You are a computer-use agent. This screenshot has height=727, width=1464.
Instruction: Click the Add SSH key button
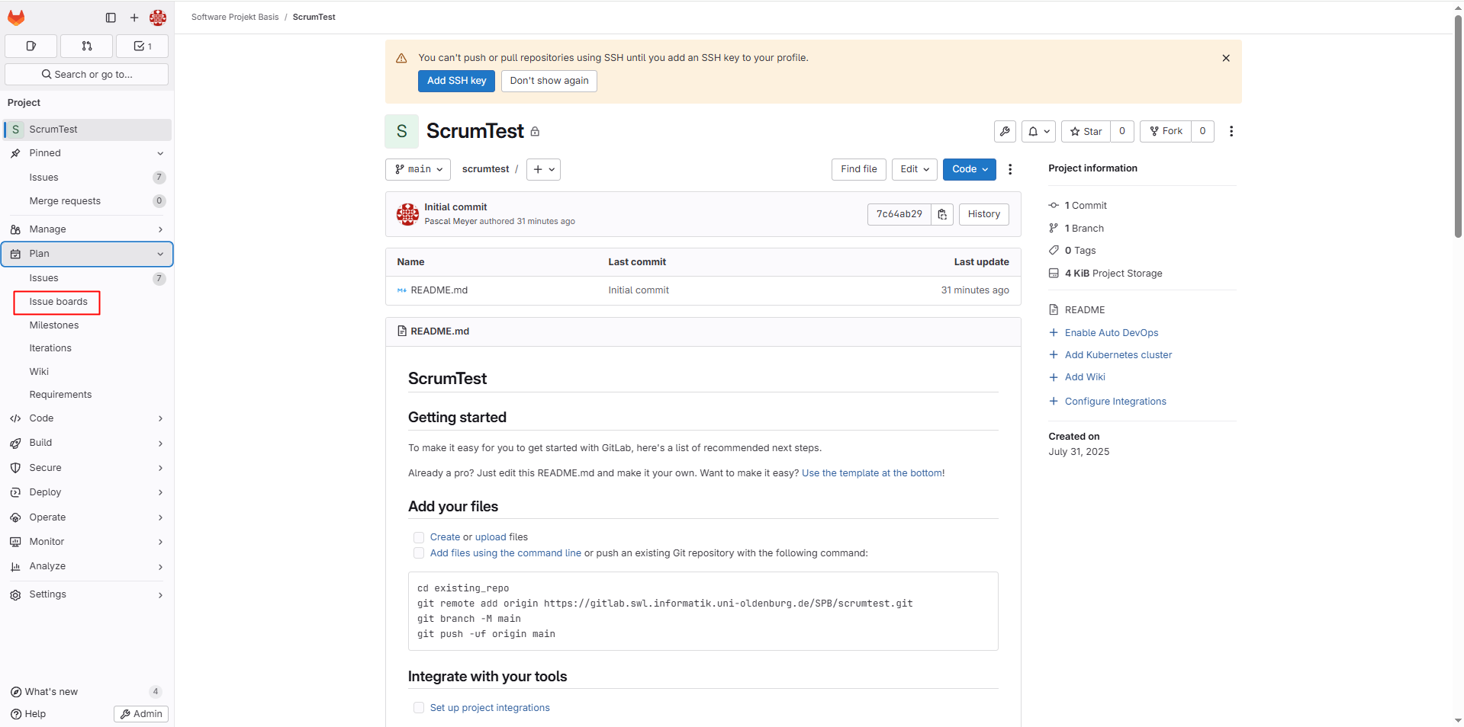(x=456, y=81)
